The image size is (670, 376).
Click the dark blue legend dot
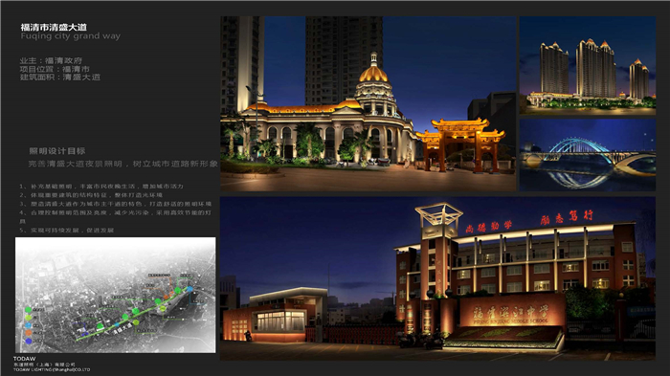click(29, 341)
